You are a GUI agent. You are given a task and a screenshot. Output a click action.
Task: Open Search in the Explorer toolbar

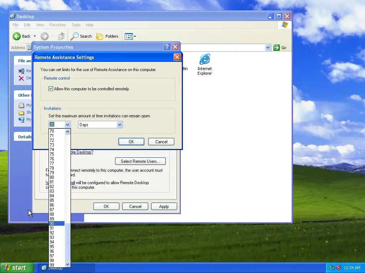tap(81, 36)
